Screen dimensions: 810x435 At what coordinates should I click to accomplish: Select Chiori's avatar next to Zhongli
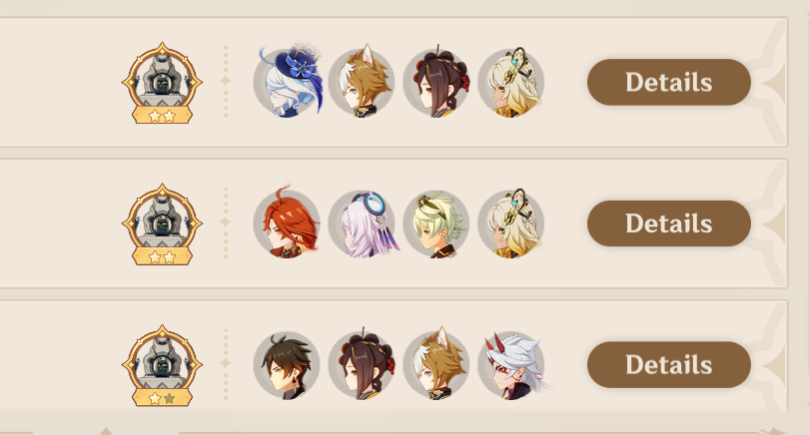tap(362, 364)
